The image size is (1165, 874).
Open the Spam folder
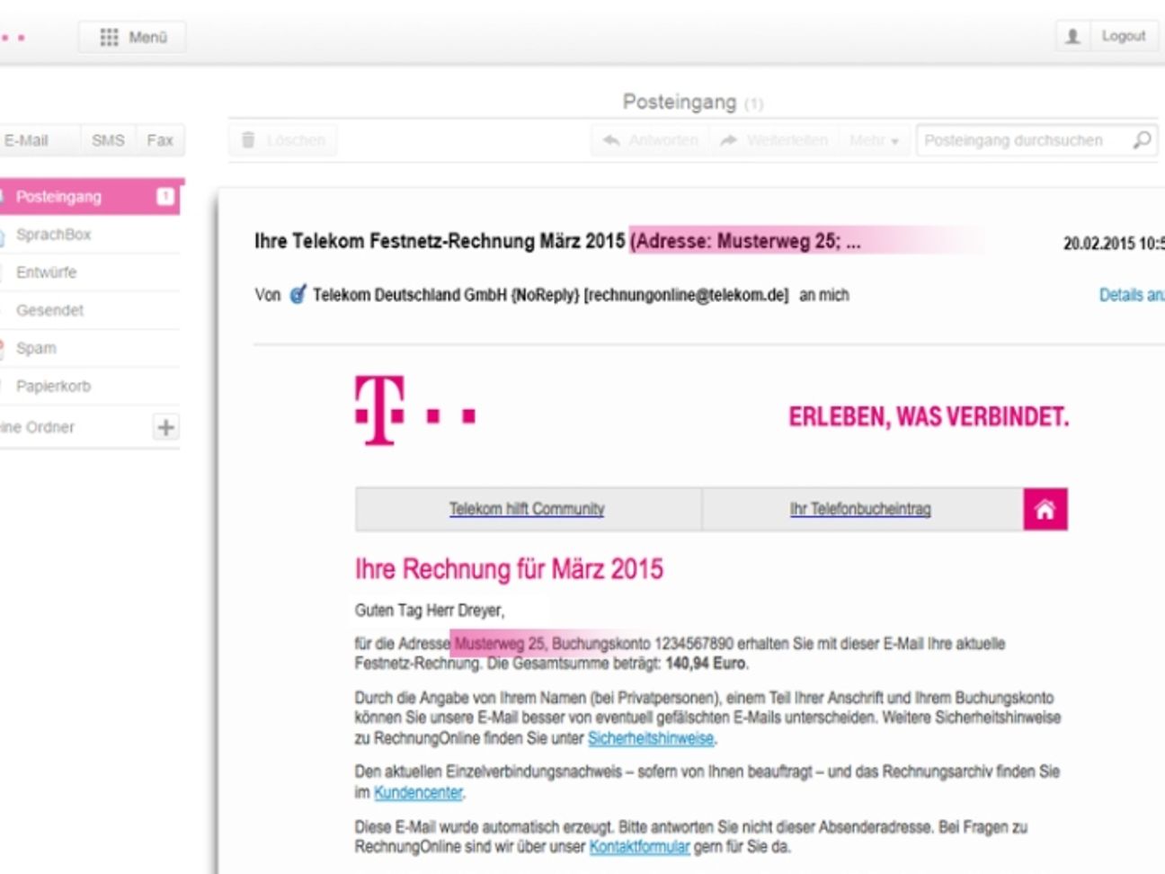[89, 348]
